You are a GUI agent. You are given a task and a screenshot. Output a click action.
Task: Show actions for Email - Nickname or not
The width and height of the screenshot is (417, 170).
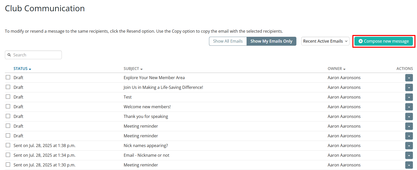click(409, 155)
